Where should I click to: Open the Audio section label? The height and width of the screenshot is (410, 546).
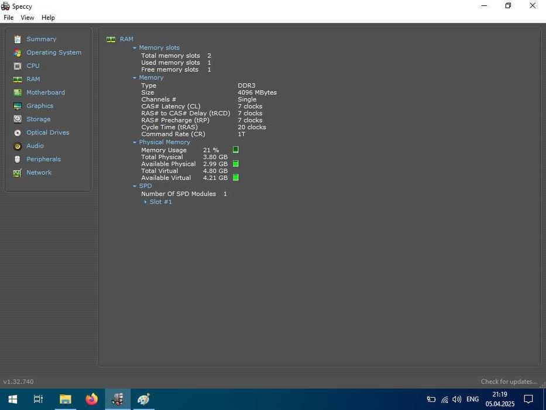tap(35, 146)
